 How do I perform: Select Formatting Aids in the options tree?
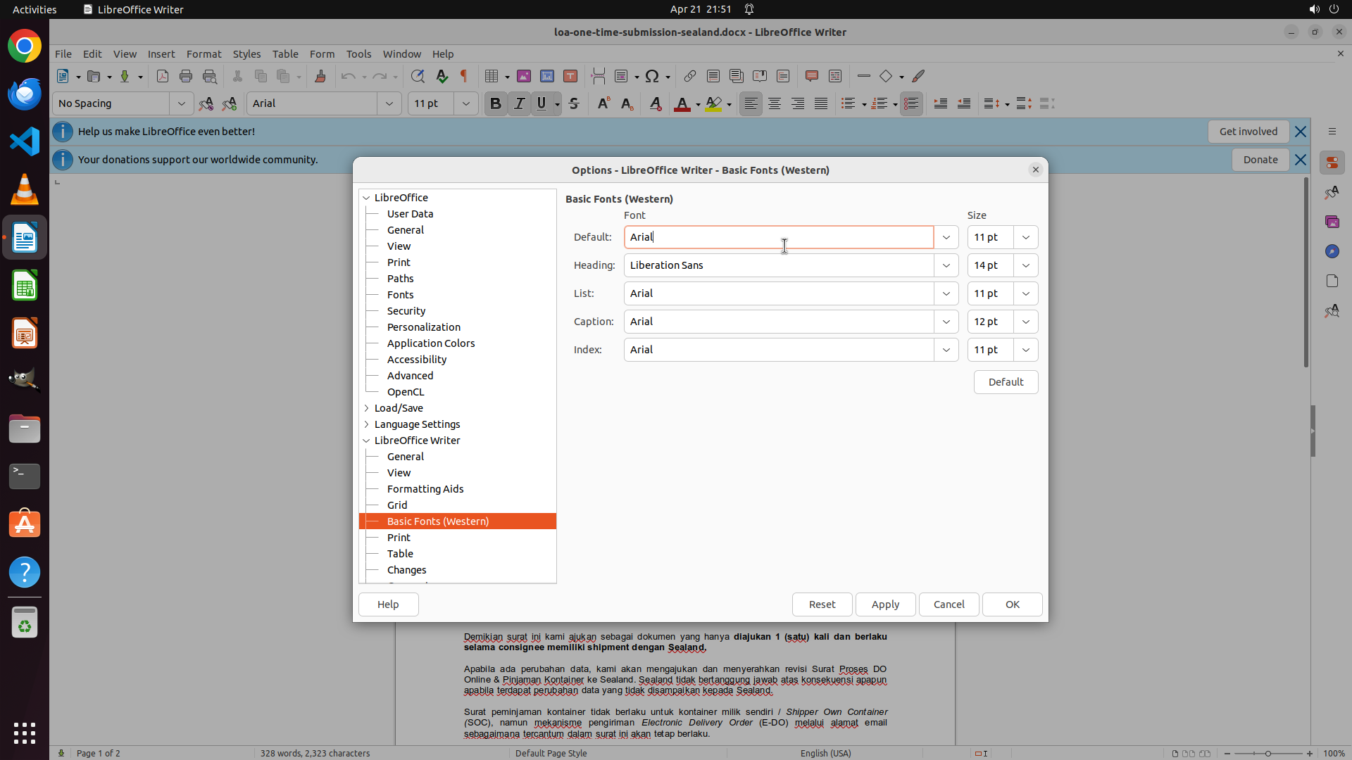(425, 489)
